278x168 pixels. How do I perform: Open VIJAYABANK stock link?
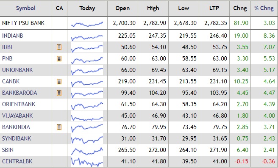(17, 116)
